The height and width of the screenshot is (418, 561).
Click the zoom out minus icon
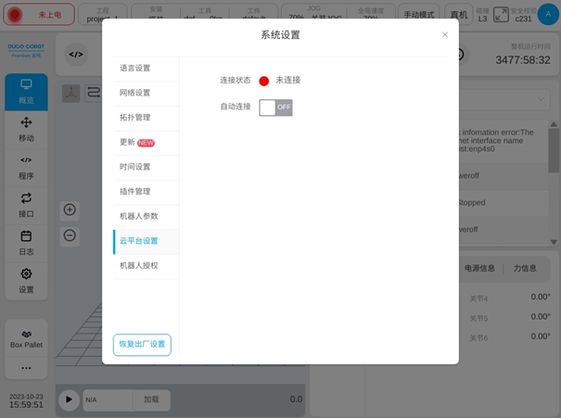click(x=70, y=234)
